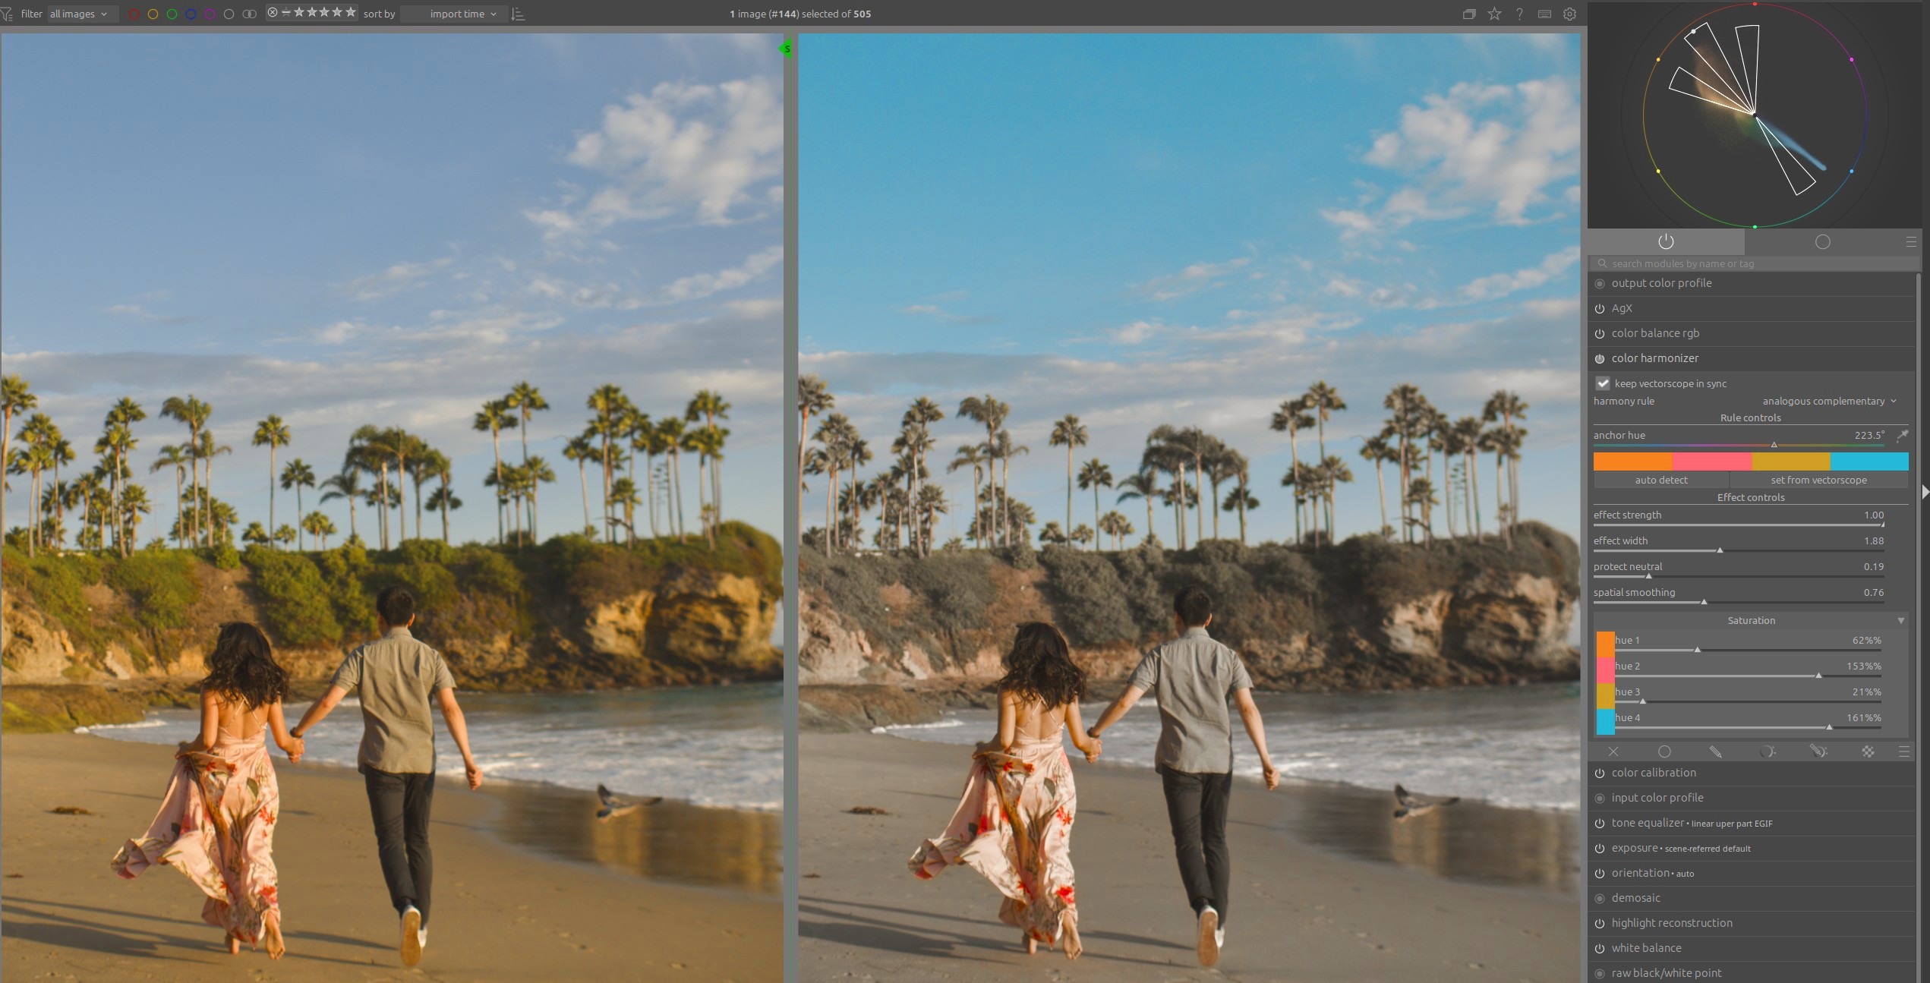The image size is (1930, 983).
Task: Click the star rating icon in toolbar
Action: [x=1494, y=14]
